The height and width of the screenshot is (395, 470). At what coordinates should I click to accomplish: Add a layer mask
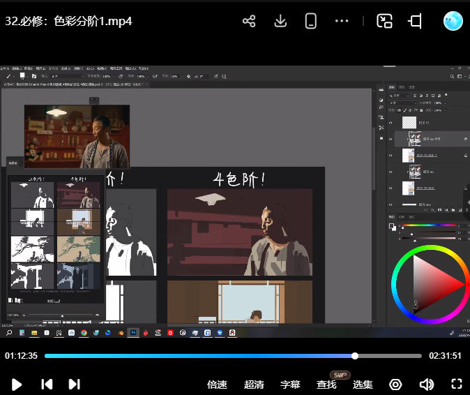tap(439, 210)
